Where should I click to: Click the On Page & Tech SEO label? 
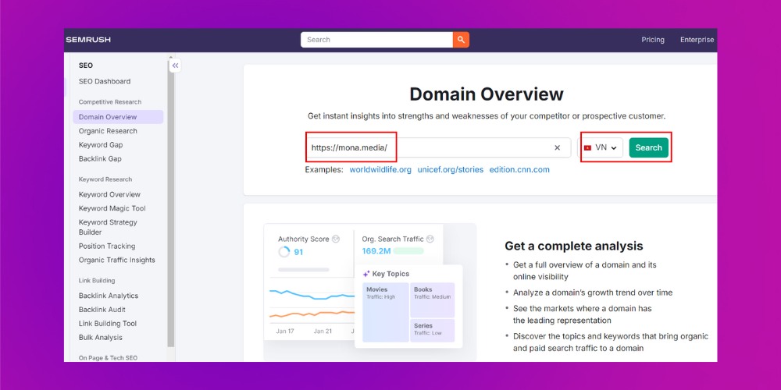[x=108, y=358]
